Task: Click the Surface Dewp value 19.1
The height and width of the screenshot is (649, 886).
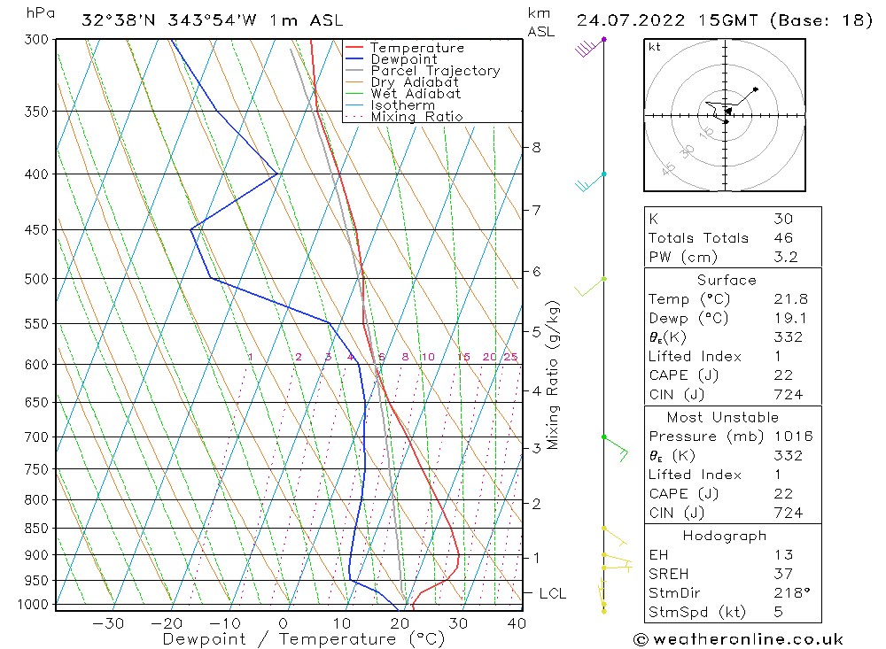Action: click(x=790, y=318)
